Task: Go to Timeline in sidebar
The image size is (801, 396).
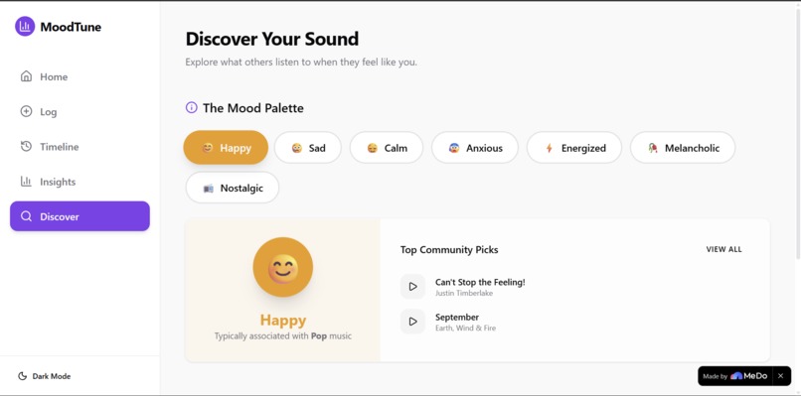Action: click(x=80, y=147)
